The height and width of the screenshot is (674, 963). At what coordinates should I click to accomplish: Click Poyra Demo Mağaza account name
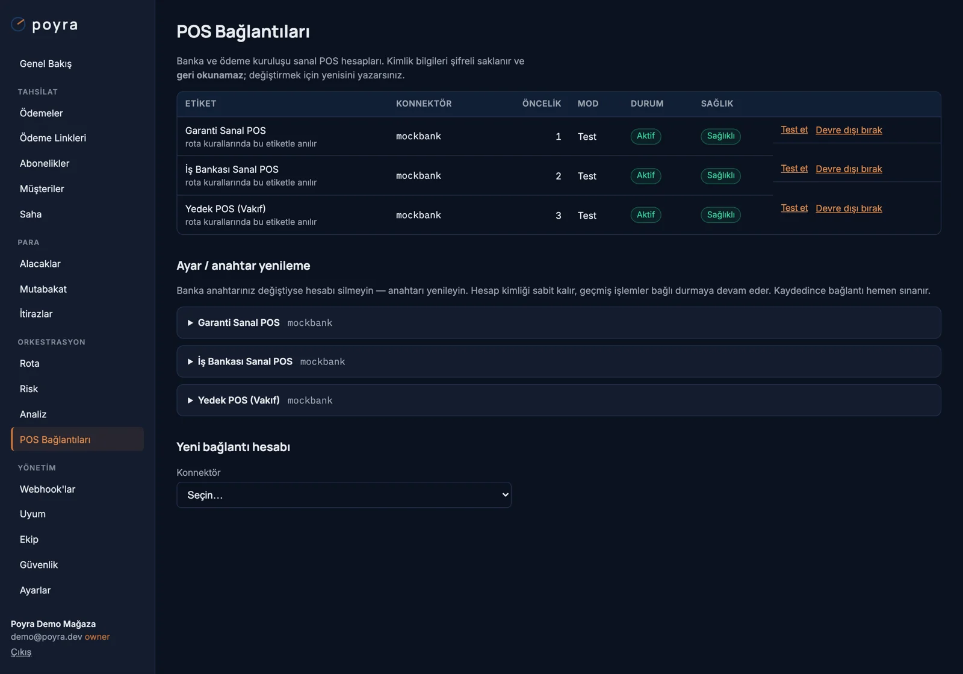[x=53, y=624]
